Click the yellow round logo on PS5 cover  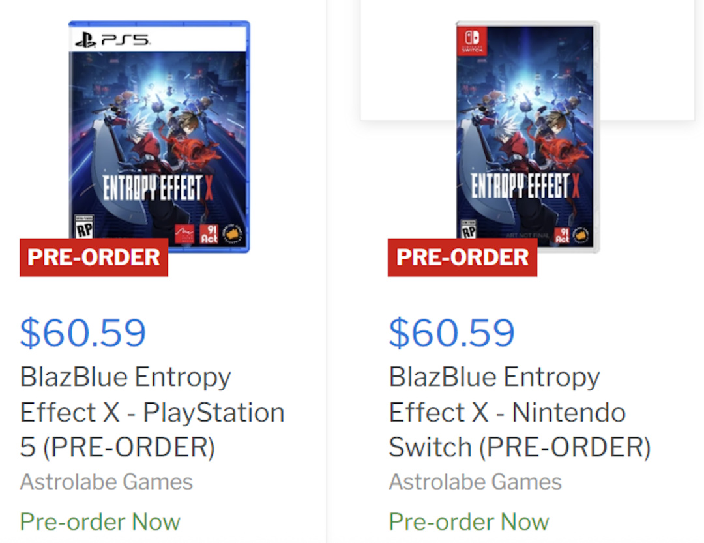(231, 233)
